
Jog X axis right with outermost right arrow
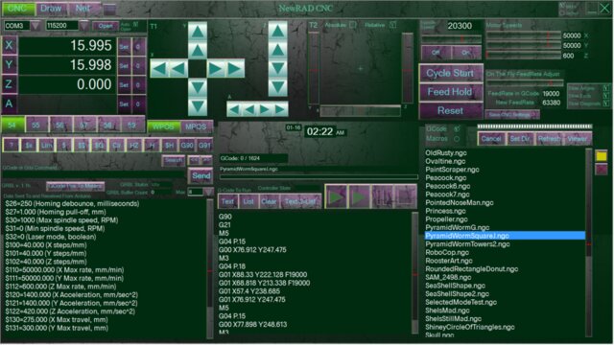click(x=235, y=69)
